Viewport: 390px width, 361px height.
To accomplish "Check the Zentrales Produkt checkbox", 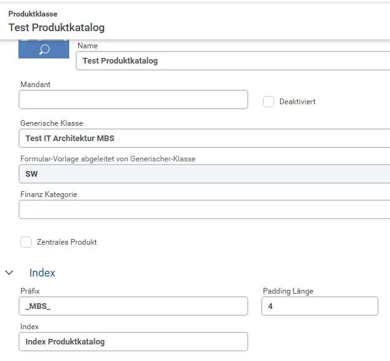I will [26, 242].
